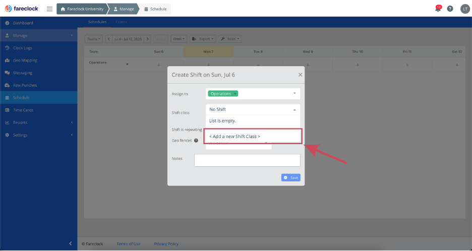Click the Mon 7 column header
The image size is (472, 251).
coord(208,52)
